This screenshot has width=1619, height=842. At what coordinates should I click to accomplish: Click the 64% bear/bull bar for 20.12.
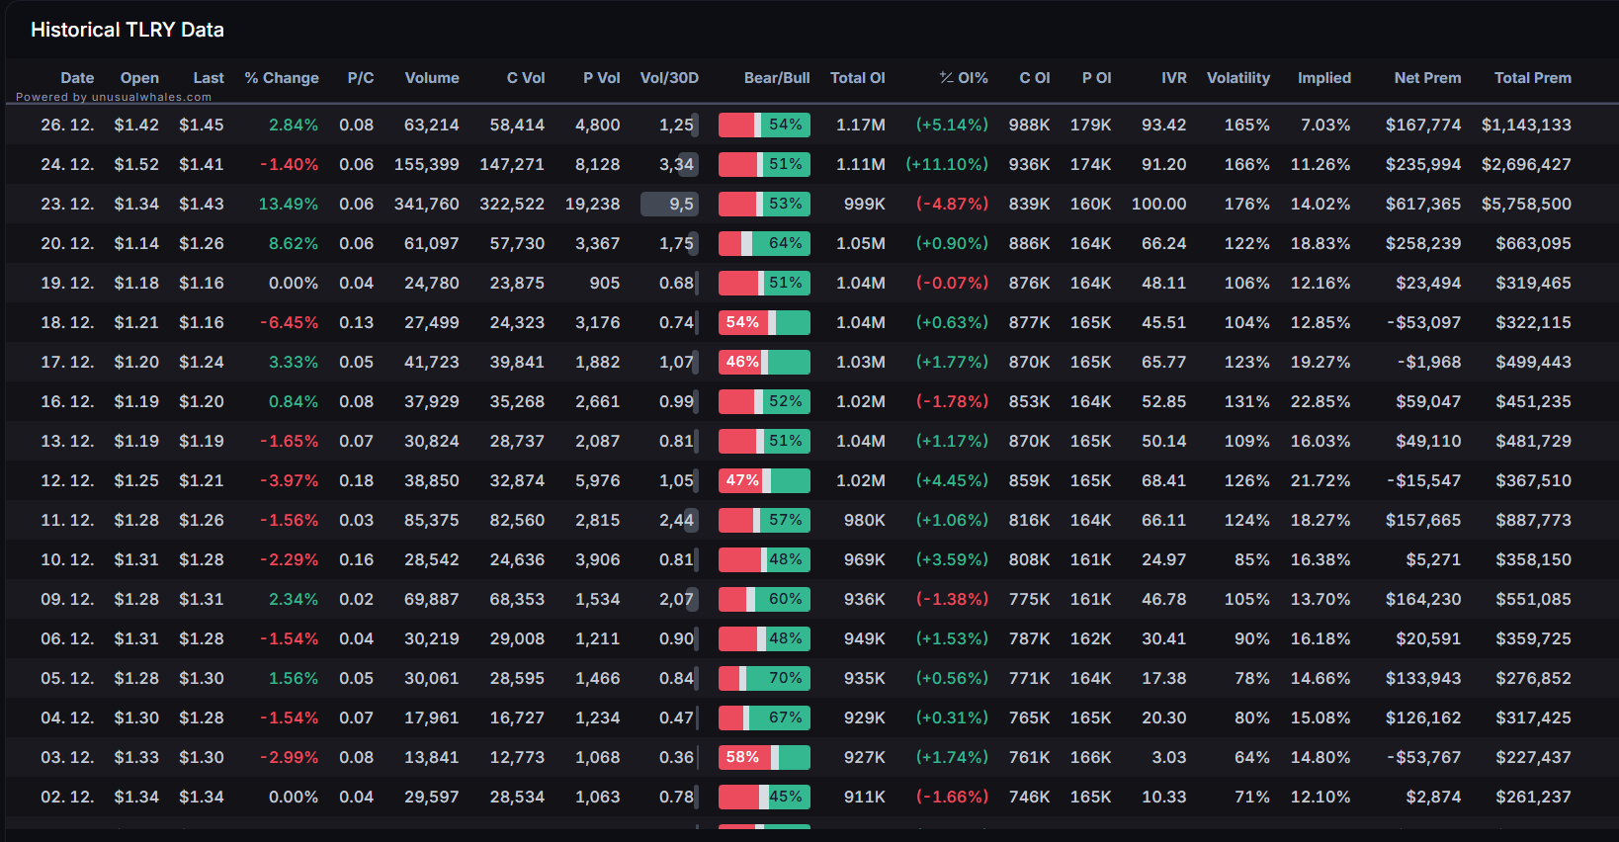pyautogui.click(x=764, y=243)
